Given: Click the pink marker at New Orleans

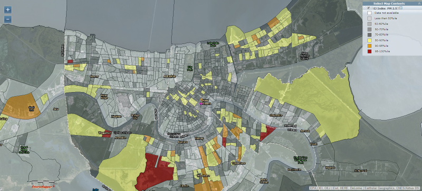Looking at the screenshot, I should [201, 103].
